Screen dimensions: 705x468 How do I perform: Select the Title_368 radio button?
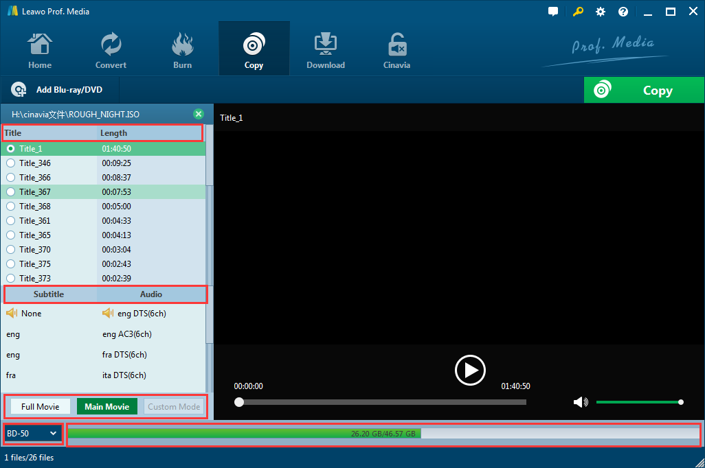coord(11,207)
